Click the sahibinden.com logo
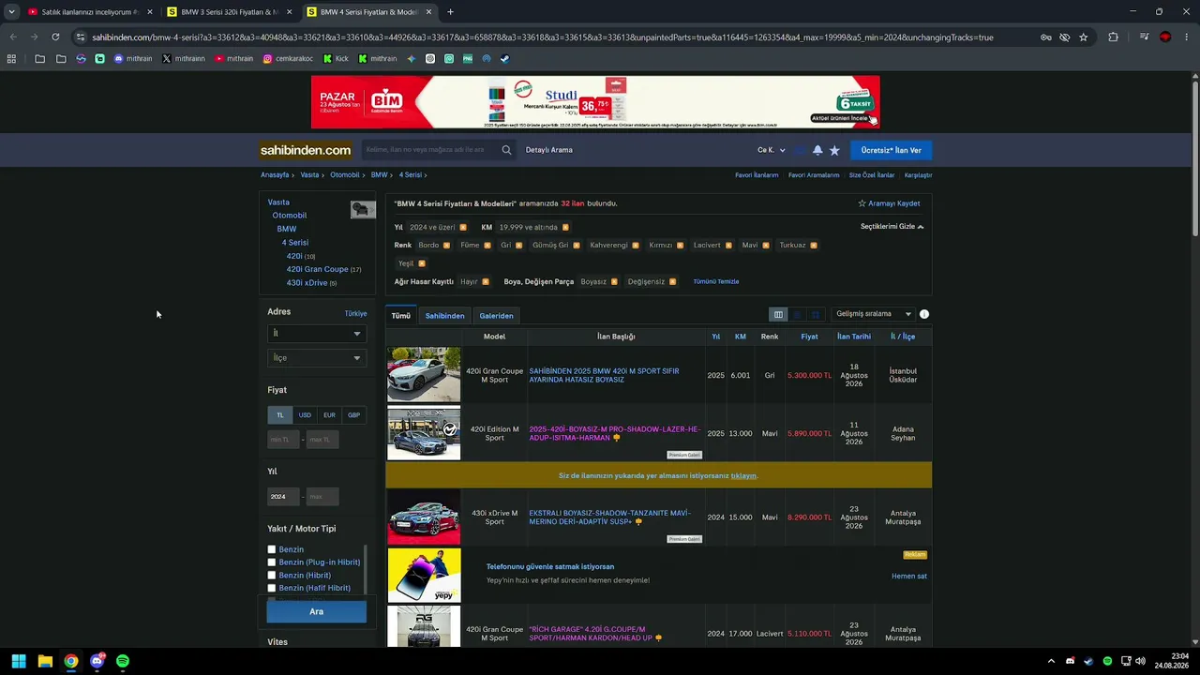Image resolution: width=1200 pixels, height=675 pixels. tap(306, 150)
